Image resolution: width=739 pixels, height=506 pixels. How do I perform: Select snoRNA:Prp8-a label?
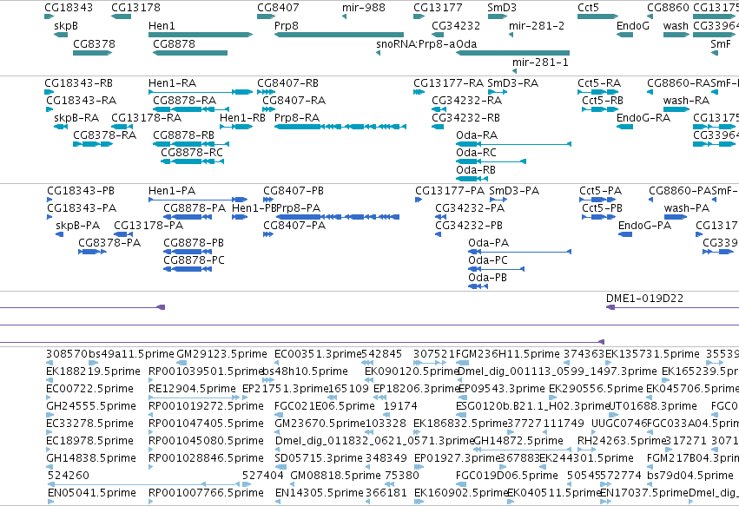[416, 43]
